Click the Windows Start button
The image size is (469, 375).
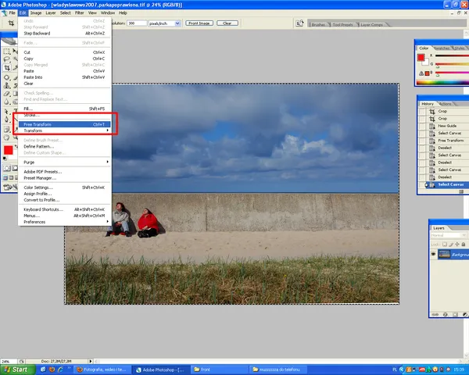point(17,370)
